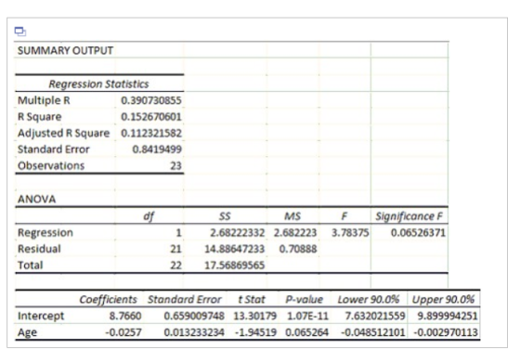Select Regression SS value 2.68222332

[x=238, y=232]
